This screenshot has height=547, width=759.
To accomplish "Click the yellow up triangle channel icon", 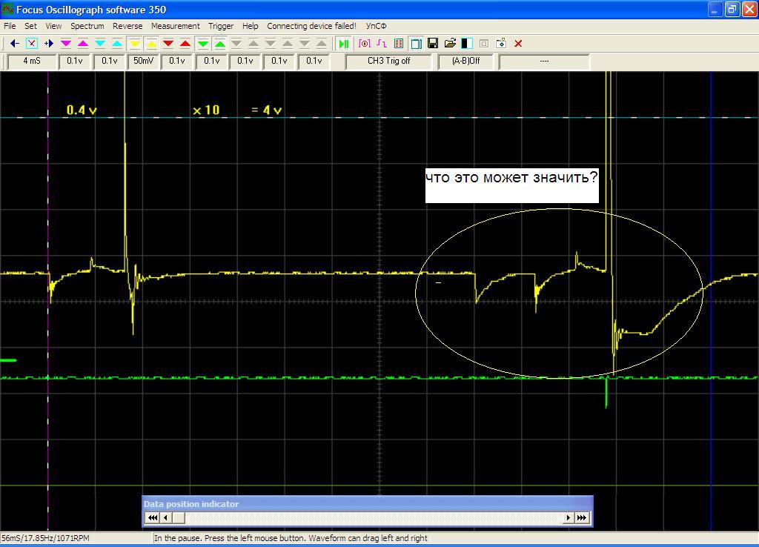I will tap(151, 44).
